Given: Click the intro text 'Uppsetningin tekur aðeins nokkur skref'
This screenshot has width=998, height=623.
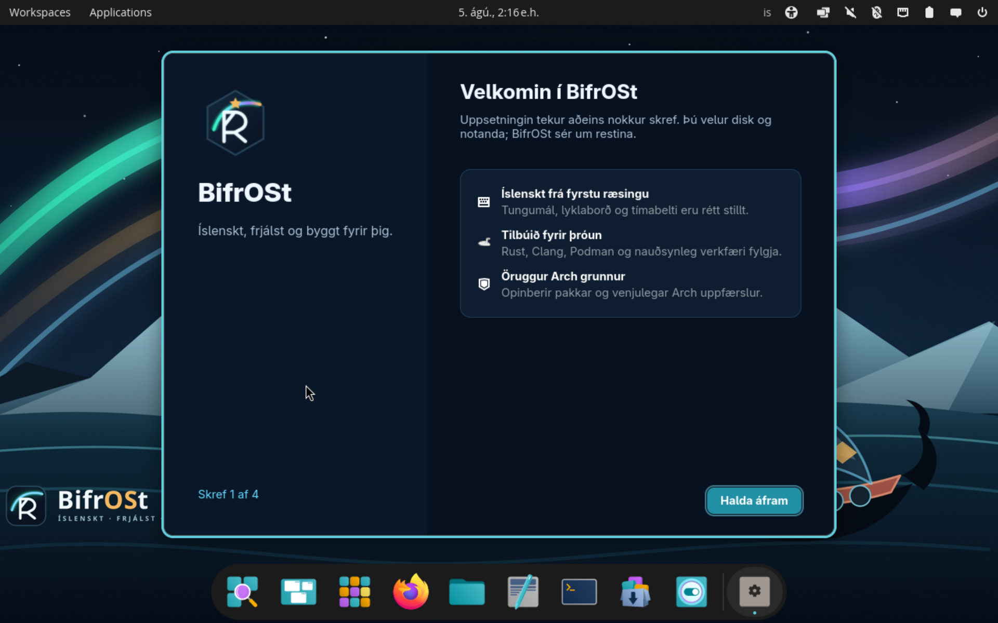Looking at the screenshot, I should pos(569,120).
